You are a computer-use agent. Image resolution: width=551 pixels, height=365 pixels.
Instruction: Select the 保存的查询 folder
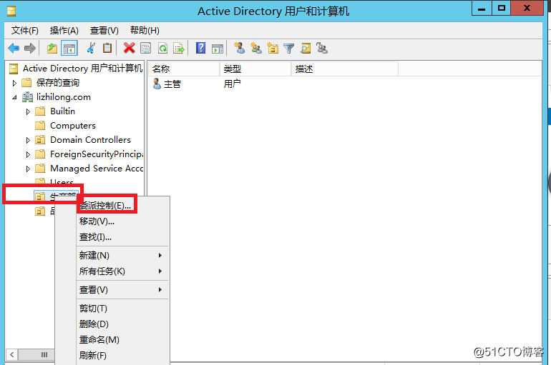pyautogui.click(x=58, y=83)
